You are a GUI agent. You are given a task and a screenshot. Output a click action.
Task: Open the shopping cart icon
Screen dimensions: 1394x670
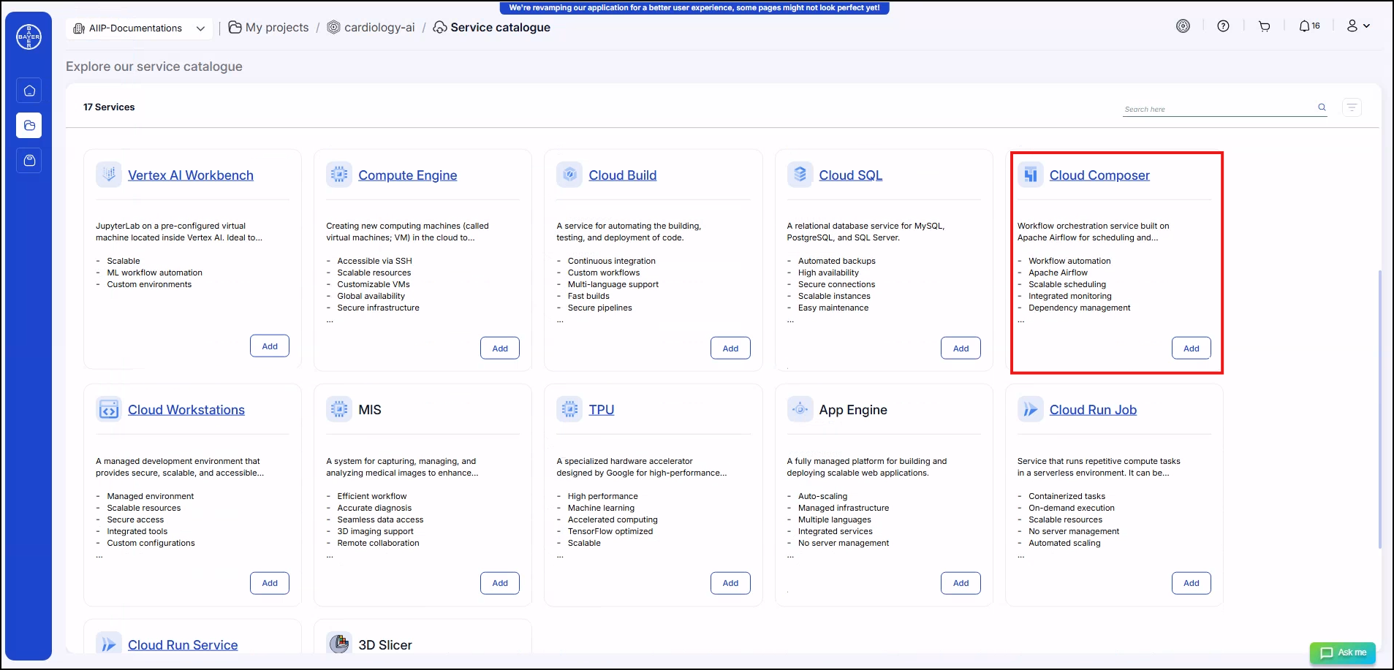point(1264,26)
